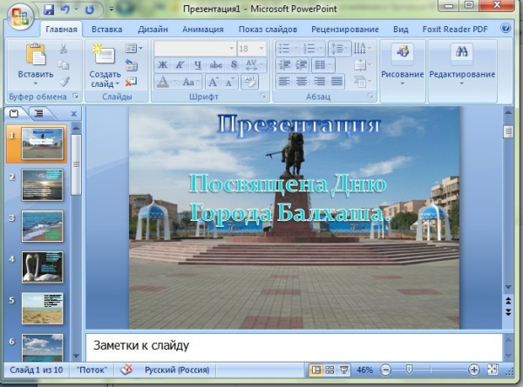Screen dimensions: 523x387
Task: Switch to slide sorter view
Action: pyautogui.click(x=329, y=370)
